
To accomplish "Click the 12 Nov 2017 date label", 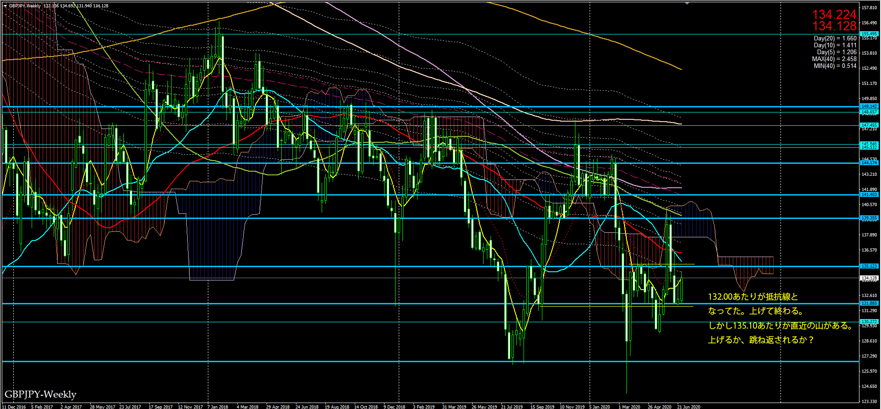I will (x=190, y=407).
